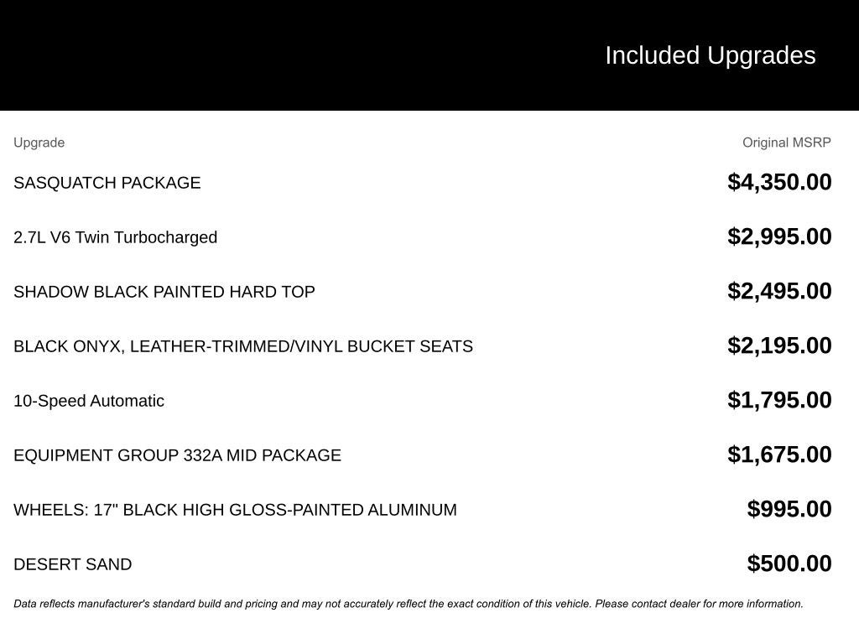Select EQUIPMENT GROUP 332A MID PACKAGE
This screenshot has height=644, width=859.
click(177, 455)
